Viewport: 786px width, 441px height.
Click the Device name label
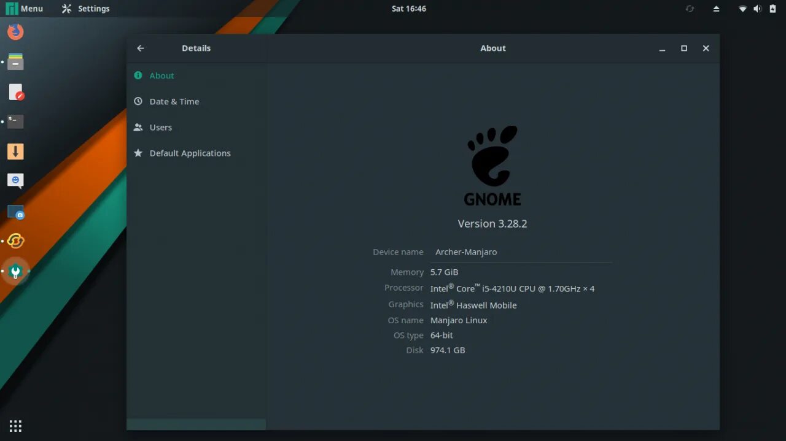coord(398,252)
